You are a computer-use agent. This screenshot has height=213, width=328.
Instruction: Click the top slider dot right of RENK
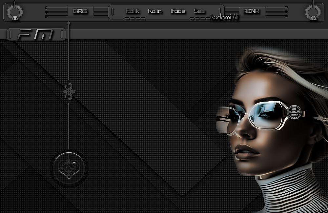[286, 7]
